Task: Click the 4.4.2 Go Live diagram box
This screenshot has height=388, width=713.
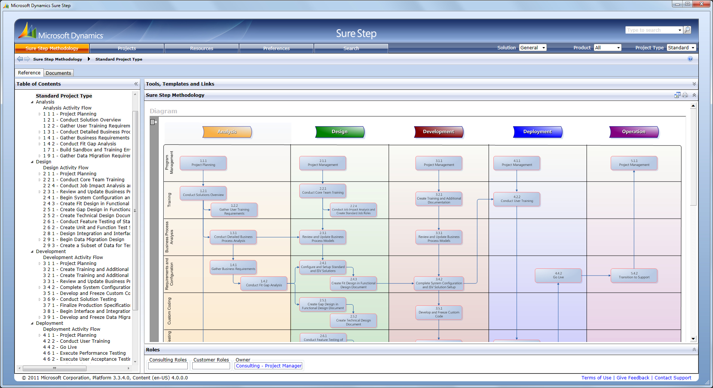Action: click(558, 275)
